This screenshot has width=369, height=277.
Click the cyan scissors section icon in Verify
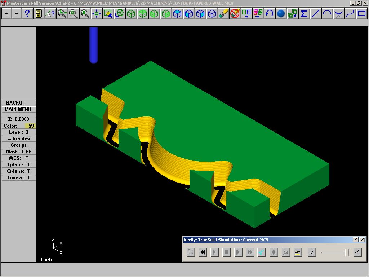(x=262, y=252)
